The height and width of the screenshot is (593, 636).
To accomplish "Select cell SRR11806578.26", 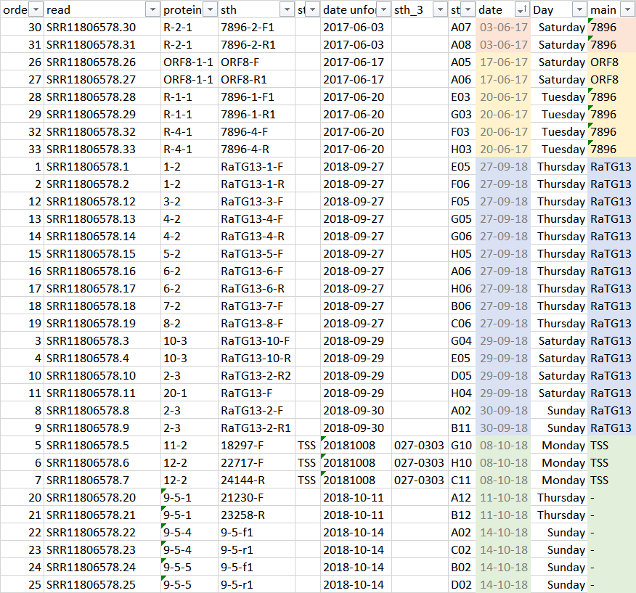I will tap(102, 62).
